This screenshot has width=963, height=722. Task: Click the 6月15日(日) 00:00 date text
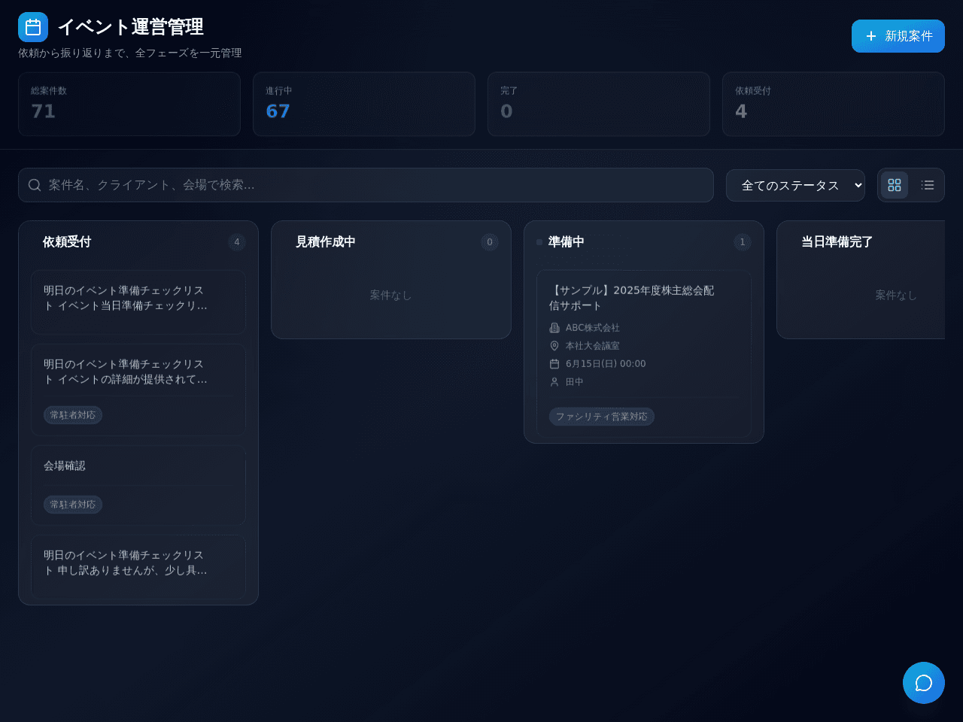[606, 364]
